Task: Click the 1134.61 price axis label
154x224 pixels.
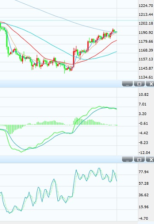Action: click(x=146, y=77)
